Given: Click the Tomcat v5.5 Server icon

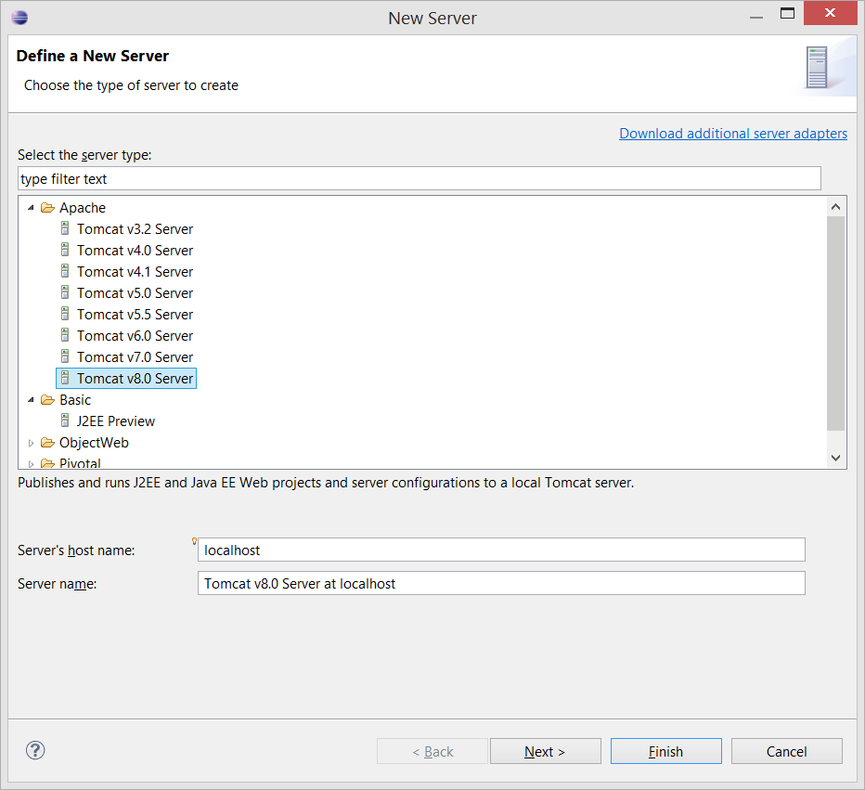Looking at the screenshot, I should click(x=65, y=314).
